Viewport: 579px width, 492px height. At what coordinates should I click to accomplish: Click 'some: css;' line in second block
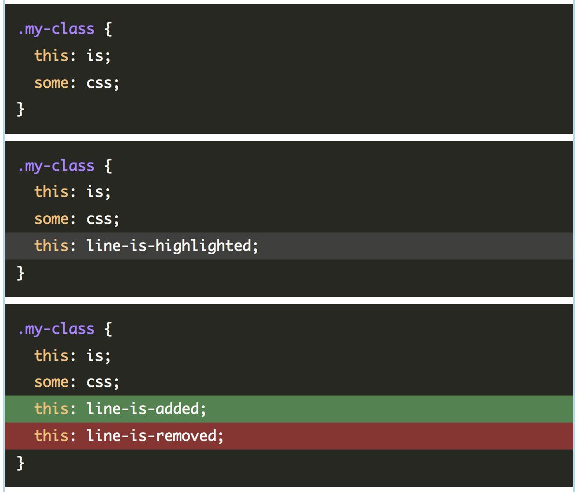[x=77, y=219]
